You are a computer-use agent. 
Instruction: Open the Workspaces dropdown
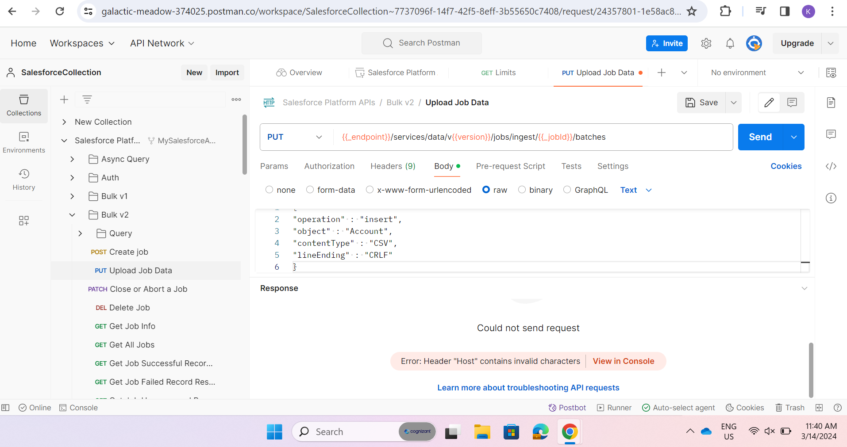pos(82,43)
